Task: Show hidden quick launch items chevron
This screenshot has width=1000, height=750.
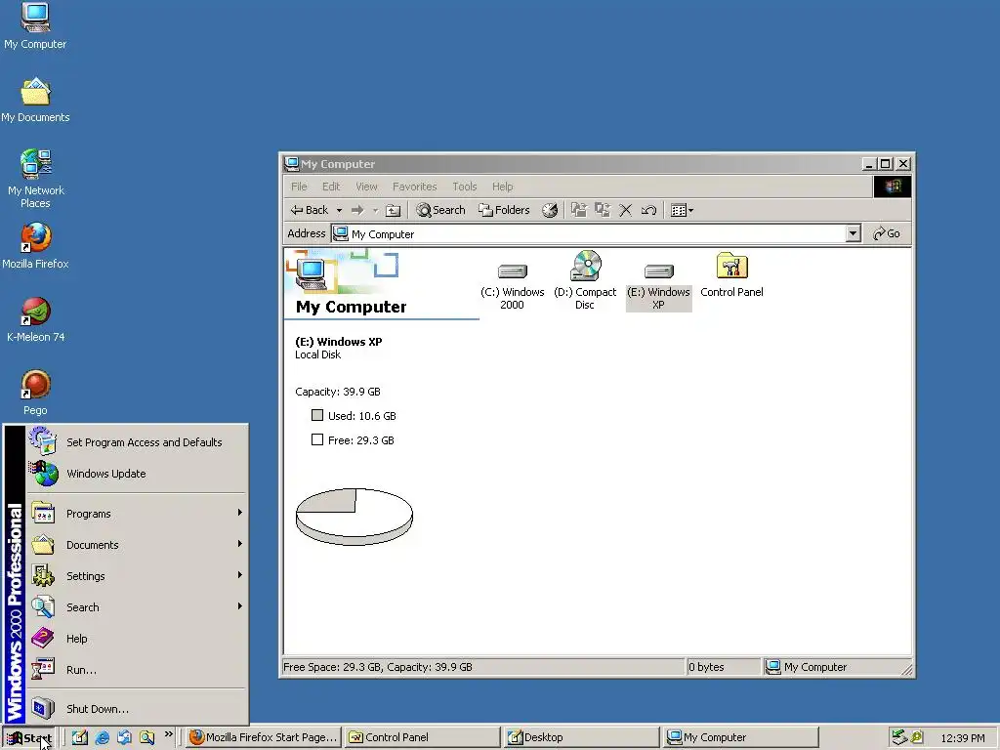Action: pyautogui.click(x=168, y=734)
